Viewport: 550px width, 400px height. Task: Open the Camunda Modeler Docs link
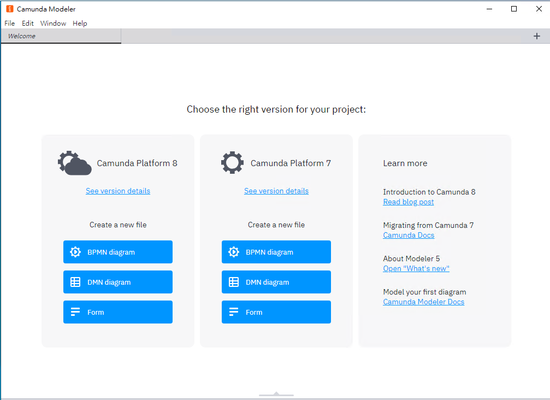tap(424, 302)
